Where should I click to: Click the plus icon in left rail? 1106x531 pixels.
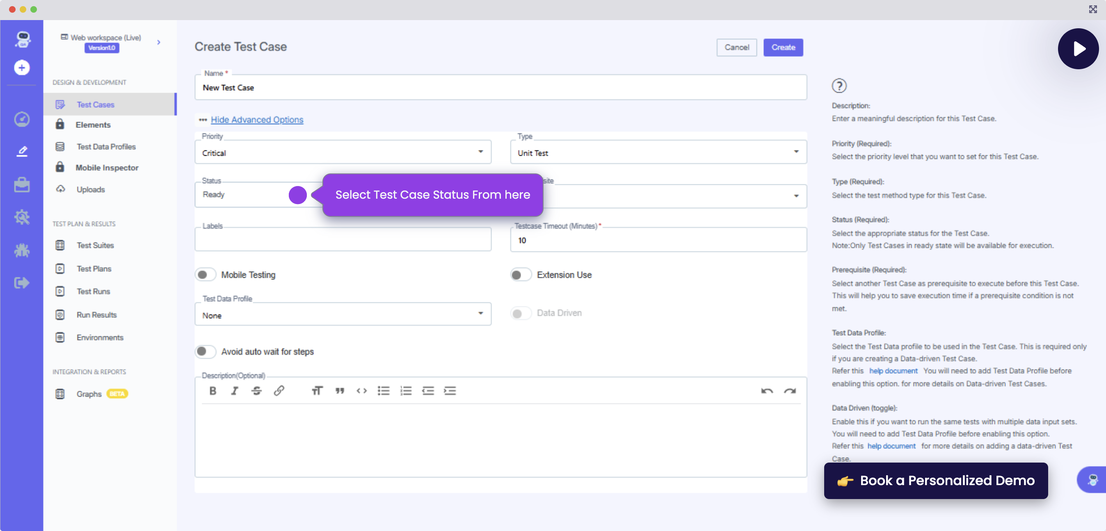click(x=21, y=68)
